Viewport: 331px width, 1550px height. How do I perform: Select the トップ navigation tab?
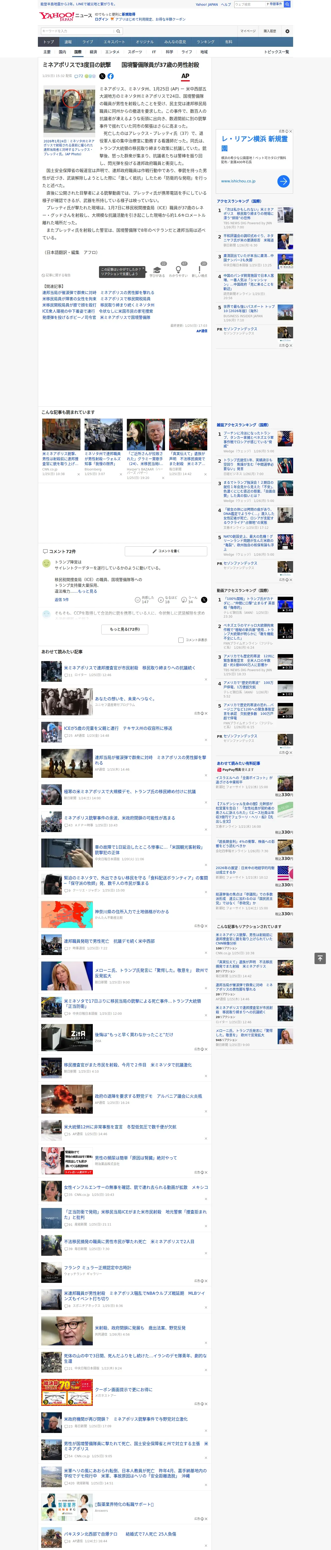pos(49,42)
